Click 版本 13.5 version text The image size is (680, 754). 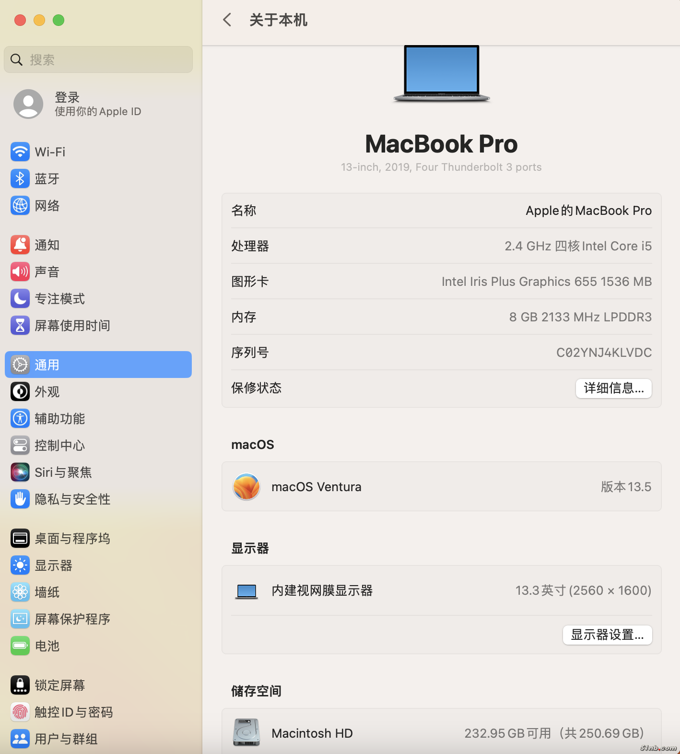click(626, 487)
